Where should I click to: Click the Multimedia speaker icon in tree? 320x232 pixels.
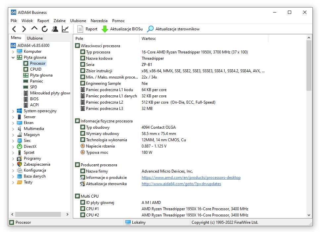[x=20, y=129]
